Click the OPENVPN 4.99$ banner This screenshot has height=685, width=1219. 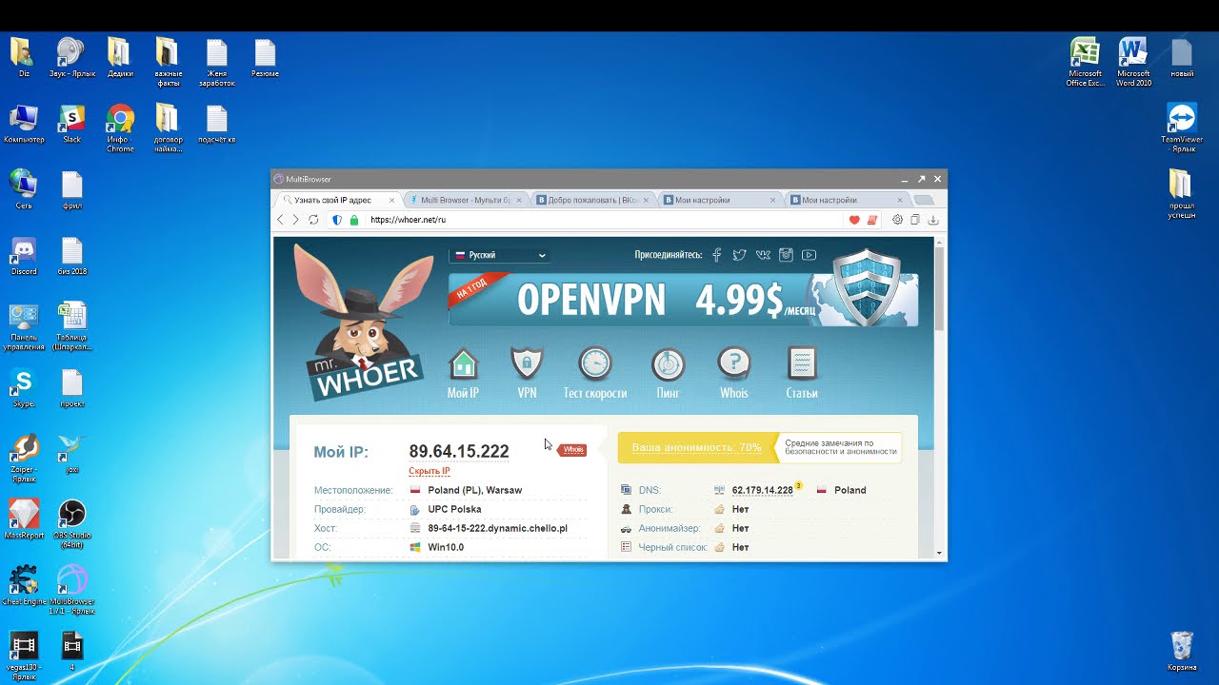683,300
